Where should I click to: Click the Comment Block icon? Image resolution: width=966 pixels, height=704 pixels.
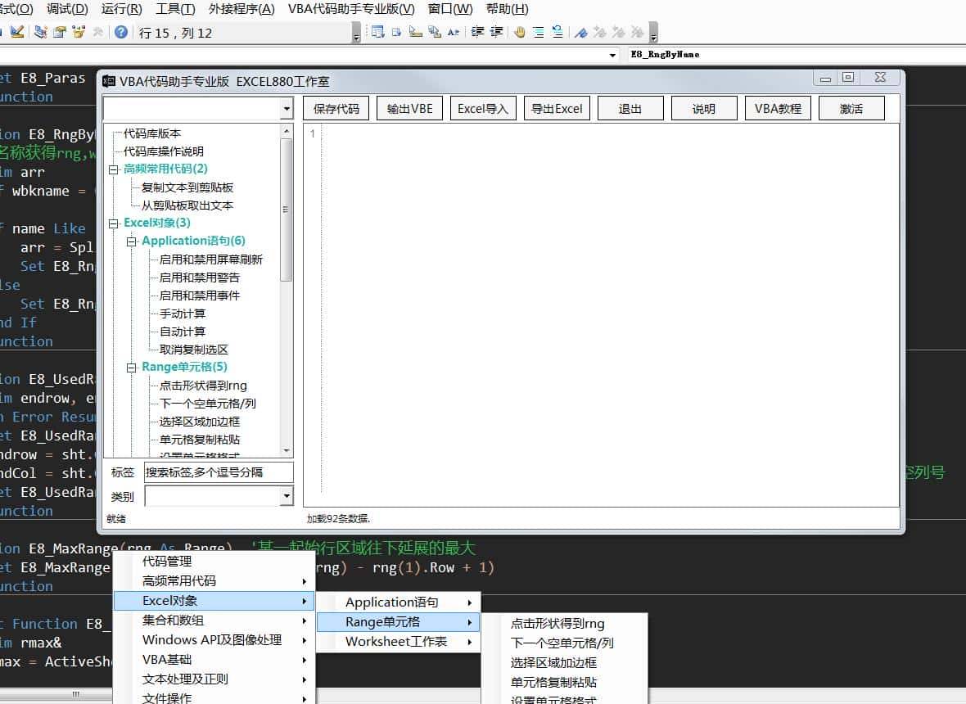coord(539,33)
